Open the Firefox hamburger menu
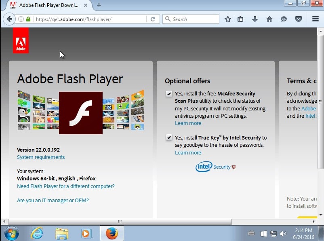The width and height of the screenshot is (324, 241). point(316,19)
